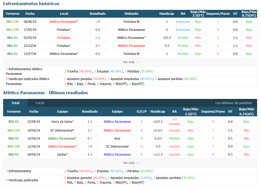Open SC Internacional in the 19/09/19 row
Viewport: 261px width, 188px height.
62,131
